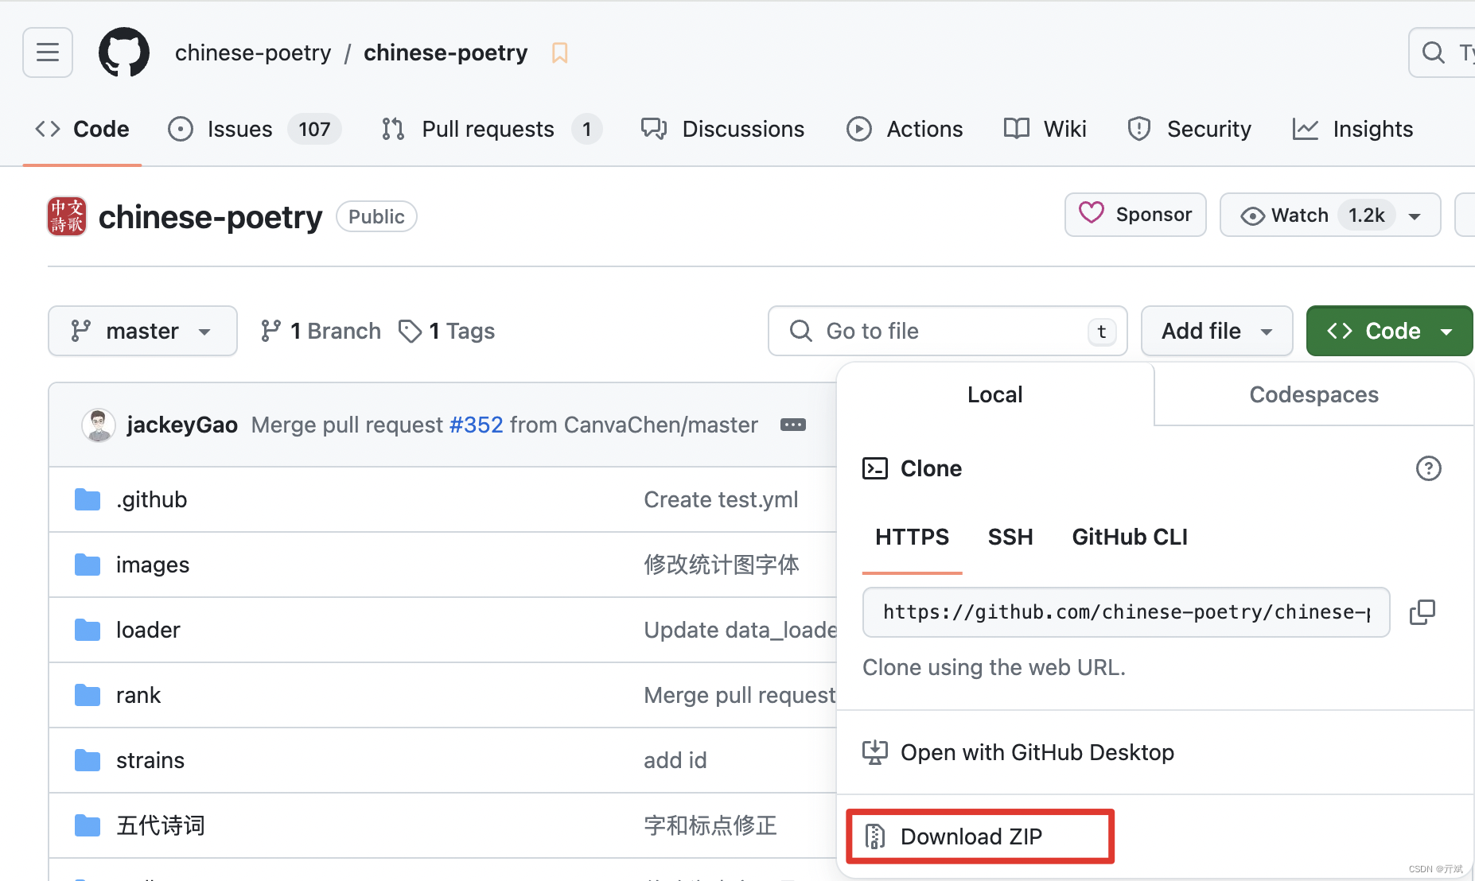
Task: Open the Insights tab
Action: (1352, 129)
